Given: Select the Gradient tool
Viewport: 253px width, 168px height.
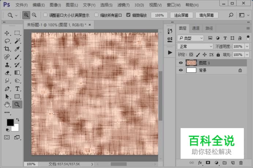Looking at the screenshot, I should pyautogui.click(x=17, y=73).
